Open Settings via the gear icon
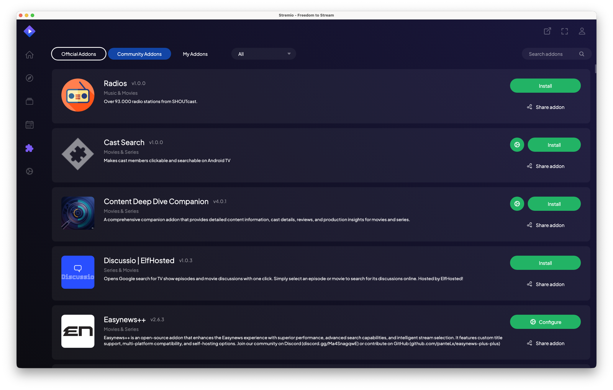Image resolution: width=613 pixels, height=390 pixels. (29, 171)
